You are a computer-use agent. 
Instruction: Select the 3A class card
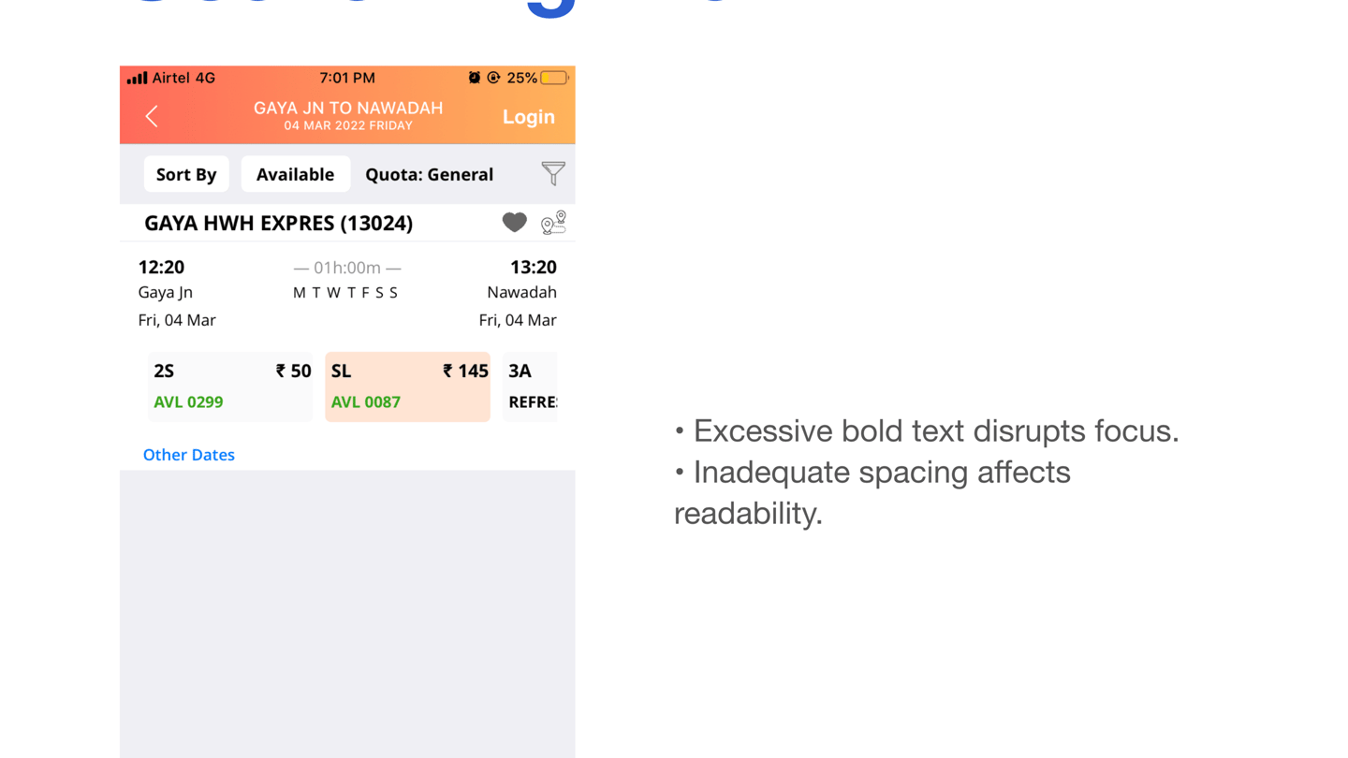530,386
